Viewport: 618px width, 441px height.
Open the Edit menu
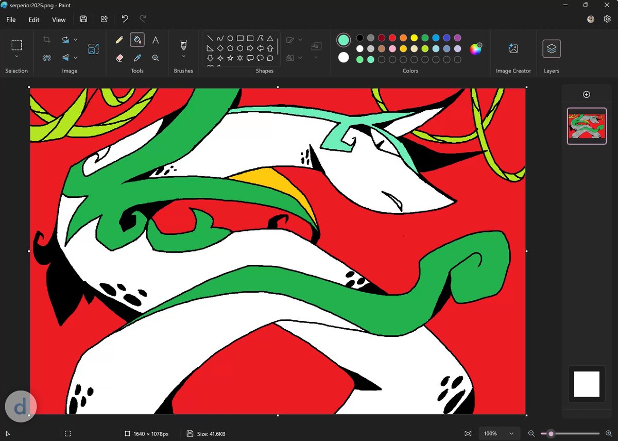(x=34, y=20)
